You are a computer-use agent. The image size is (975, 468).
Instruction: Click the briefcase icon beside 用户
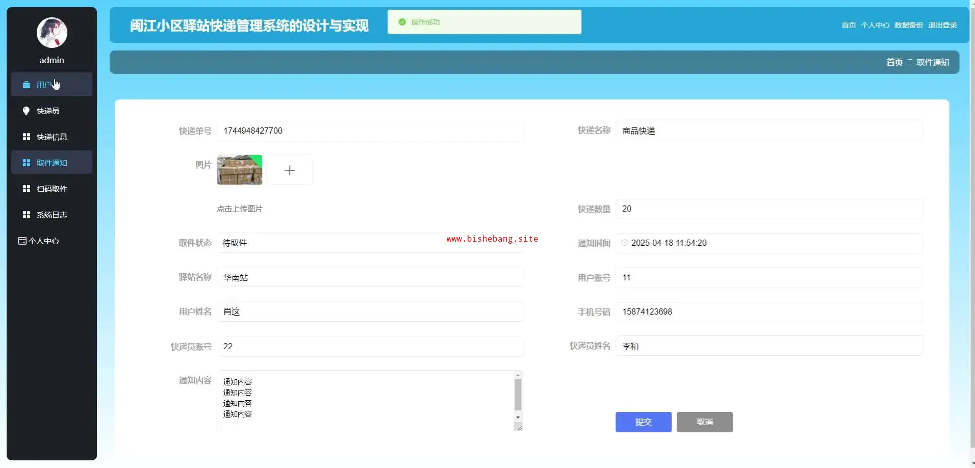click(27, 85)
